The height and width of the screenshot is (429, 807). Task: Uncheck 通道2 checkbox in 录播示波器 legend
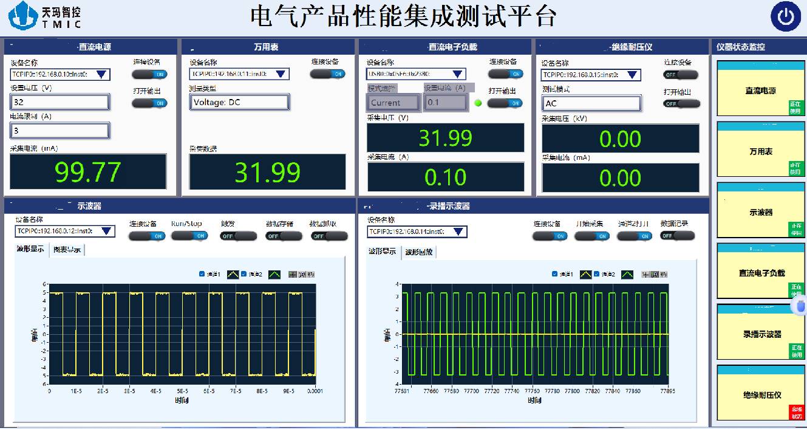(597, 274)
